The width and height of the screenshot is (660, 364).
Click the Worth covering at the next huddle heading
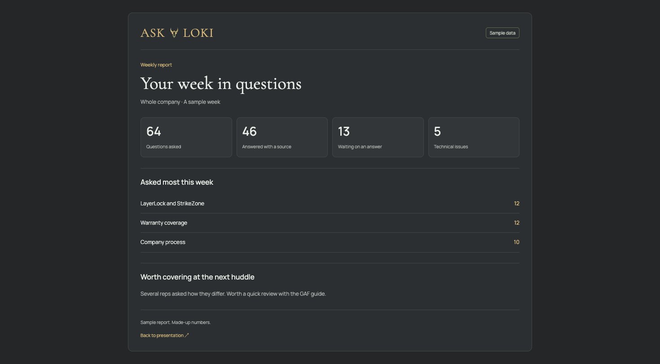pos(198,277)
